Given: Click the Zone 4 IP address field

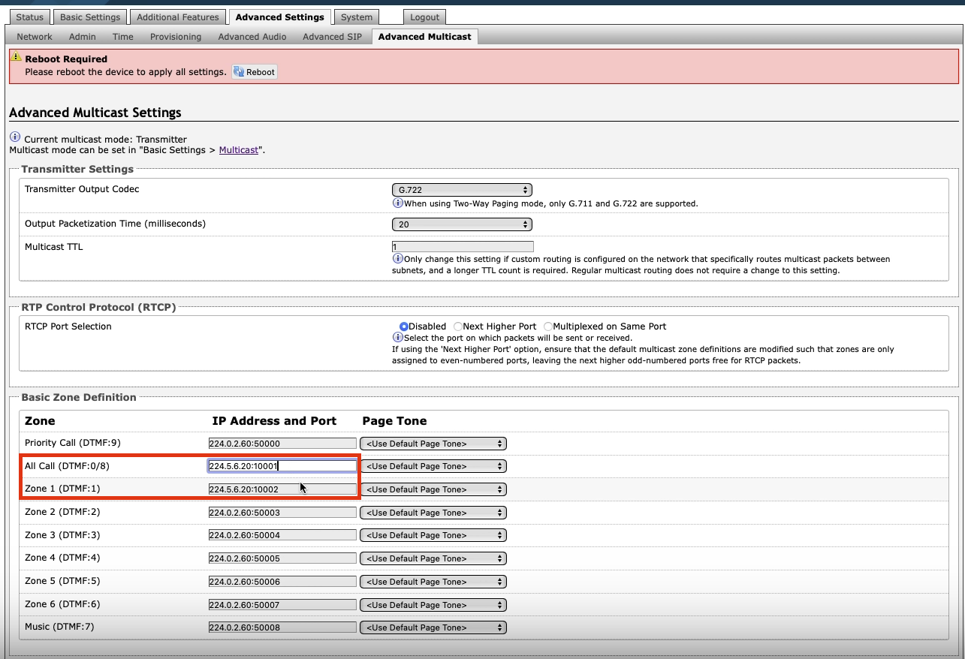Looking at the screenshot, I should (282, 558).
